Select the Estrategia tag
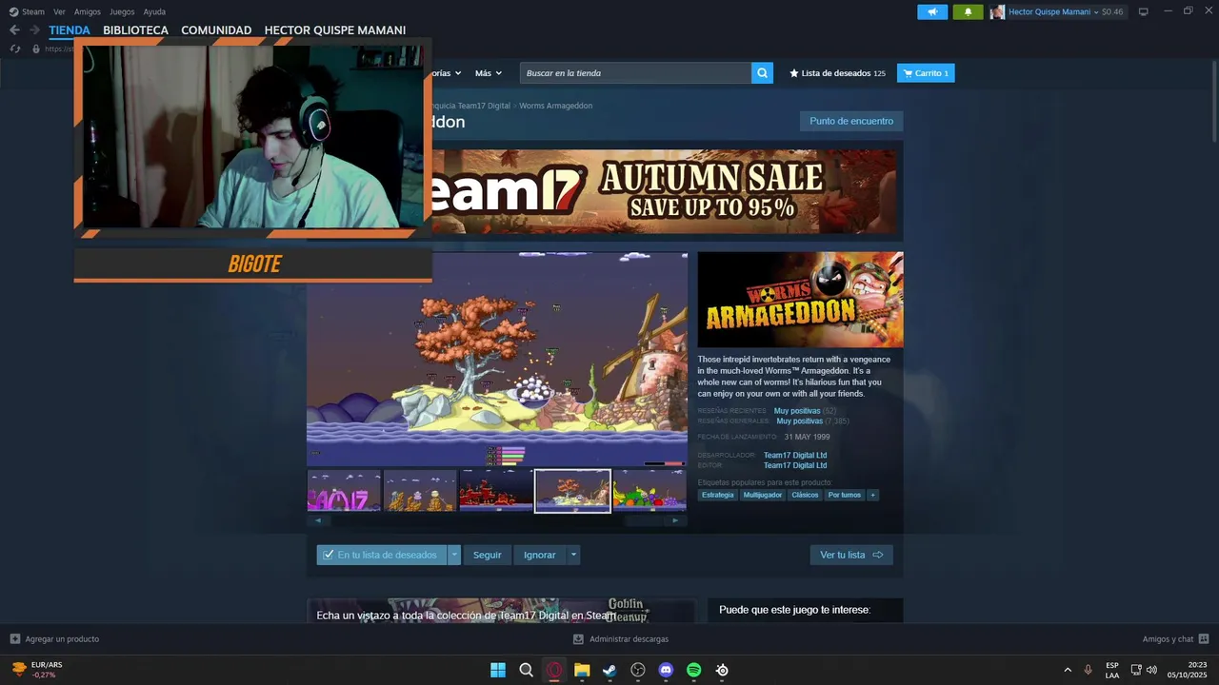This screenshot has height=685, width=1219. point(718,495)
